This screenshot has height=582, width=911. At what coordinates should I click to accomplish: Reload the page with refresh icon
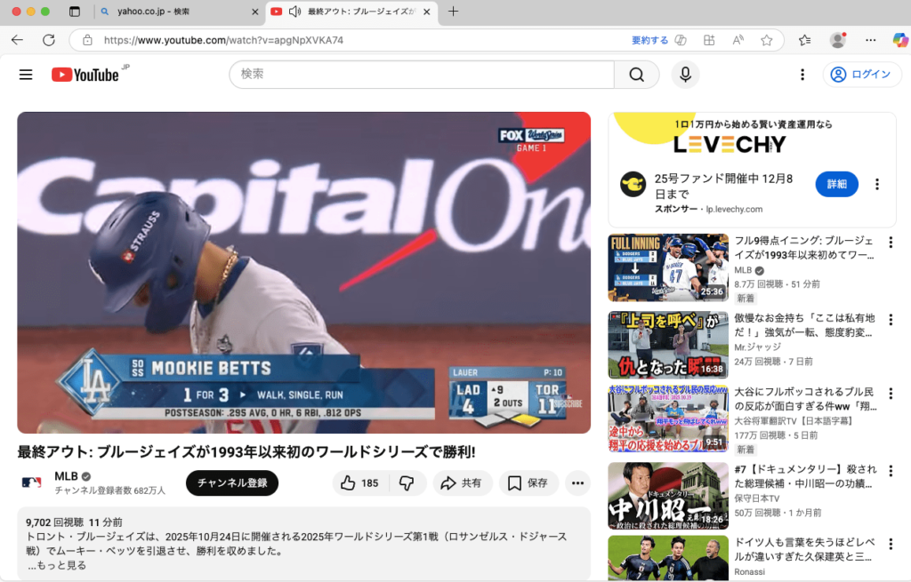(49, 40)
